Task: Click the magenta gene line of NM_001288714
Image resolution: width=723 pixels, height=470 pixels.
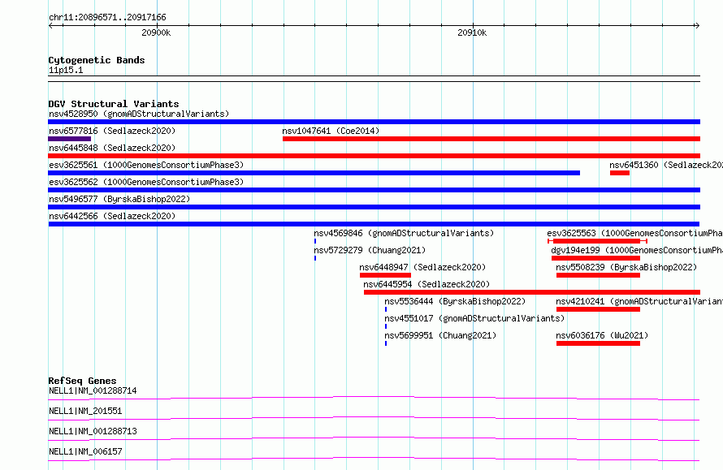Action: pos(374,398)
